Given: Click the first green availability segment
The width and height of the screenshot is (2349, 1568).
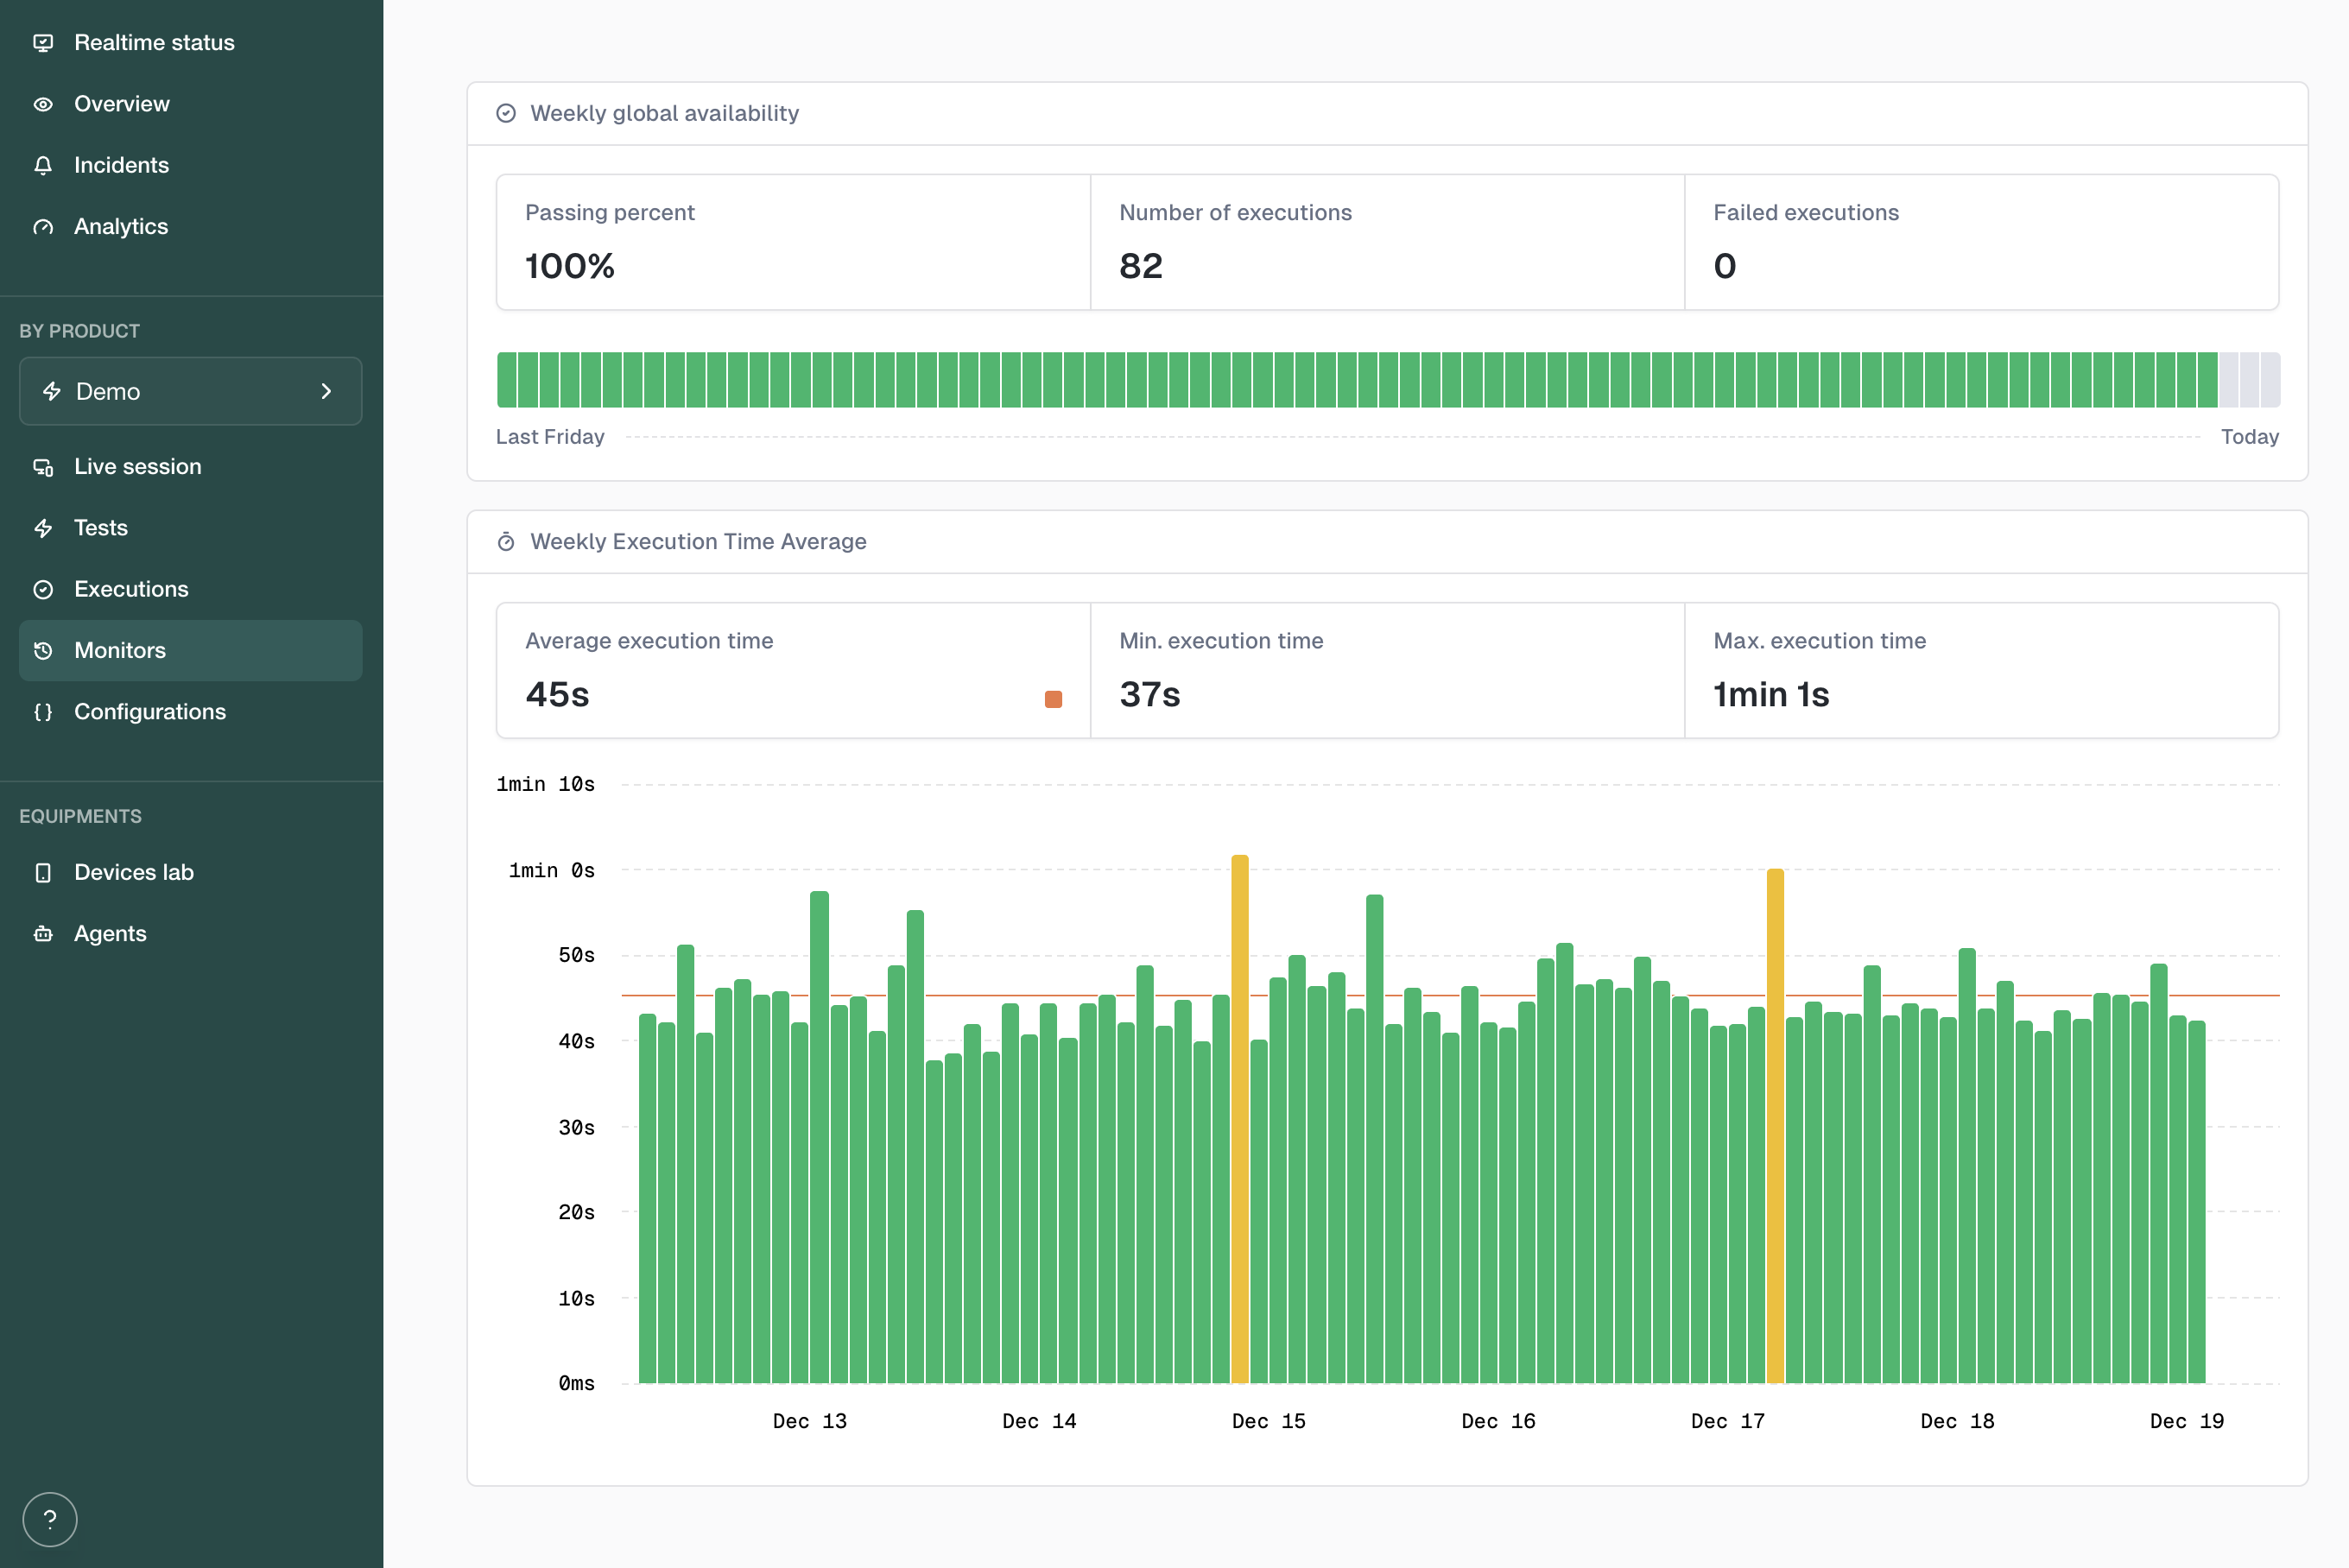Looking at the screenshot, I should click(x=507, y=380).
